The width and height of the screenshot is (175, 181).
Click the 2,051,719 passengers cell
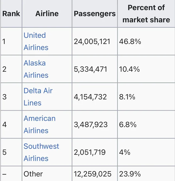click(90, 152)
